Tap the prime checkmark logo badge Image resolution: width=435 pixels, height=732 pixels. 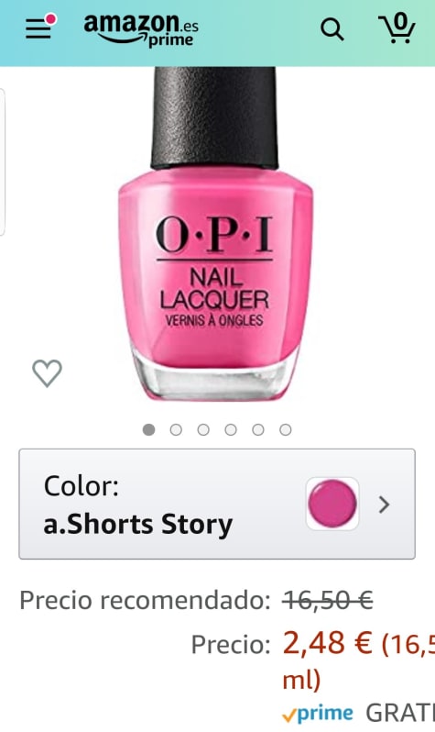318,714
